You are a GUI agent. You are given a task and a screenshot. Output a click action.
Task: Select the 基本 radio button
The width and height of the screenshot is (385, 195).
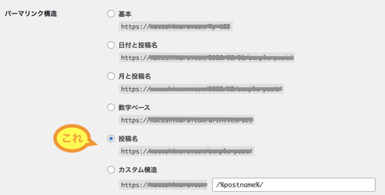111,14
